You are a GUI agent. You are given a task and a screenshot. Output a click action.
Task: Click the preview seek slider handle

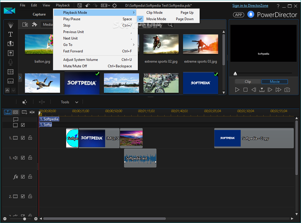point(235,73)
